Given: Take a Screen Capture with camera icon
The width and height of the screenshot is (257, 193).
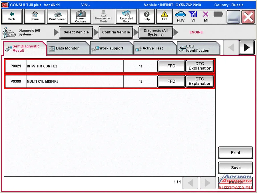Looking at the screenshot, I should tap(81, 16).
